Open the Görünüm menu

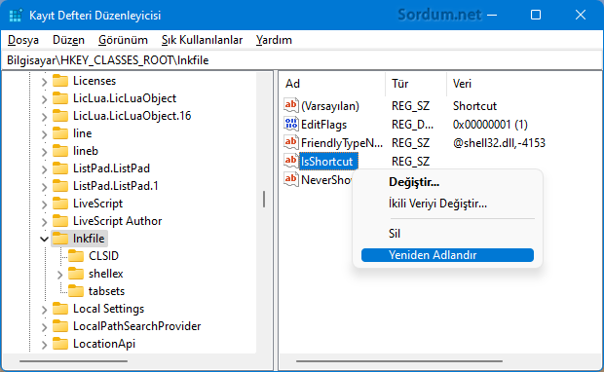[x=123, y=40]
